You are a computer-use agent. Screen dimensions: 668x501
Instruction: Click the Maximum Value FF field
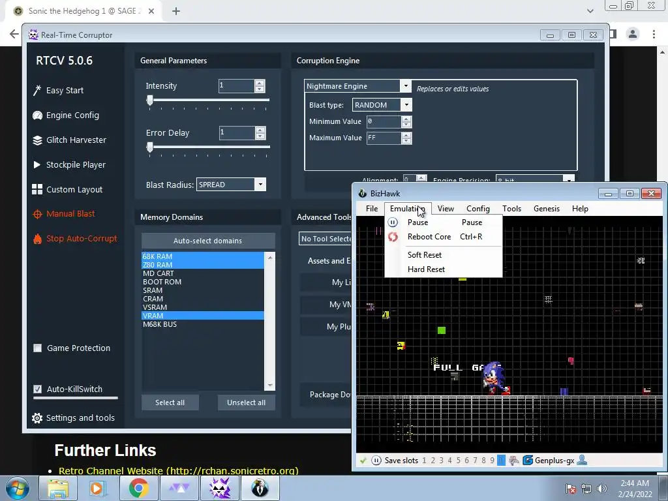384,138
